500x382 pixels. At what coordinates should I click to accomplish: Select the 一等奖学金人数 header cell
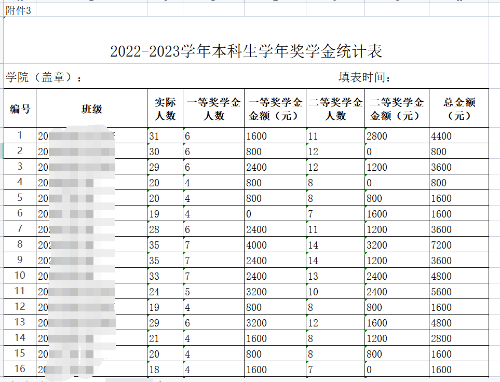[213, 108]
